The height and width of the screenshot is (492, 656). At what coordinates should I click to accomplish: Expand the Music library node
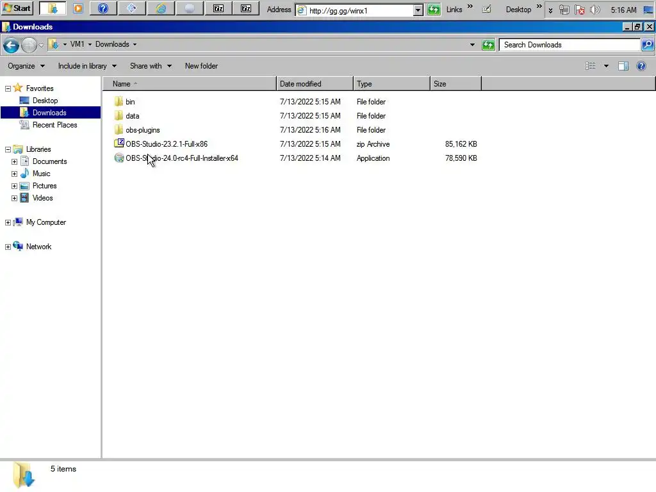pyautogui.click(x=14, y=174)
